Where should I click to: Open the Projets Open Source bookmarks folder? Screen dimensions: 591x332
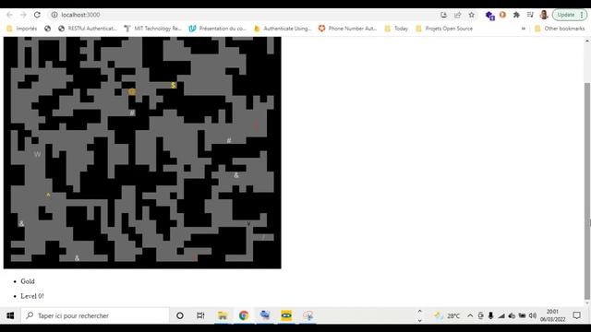(x=444, y=29)
